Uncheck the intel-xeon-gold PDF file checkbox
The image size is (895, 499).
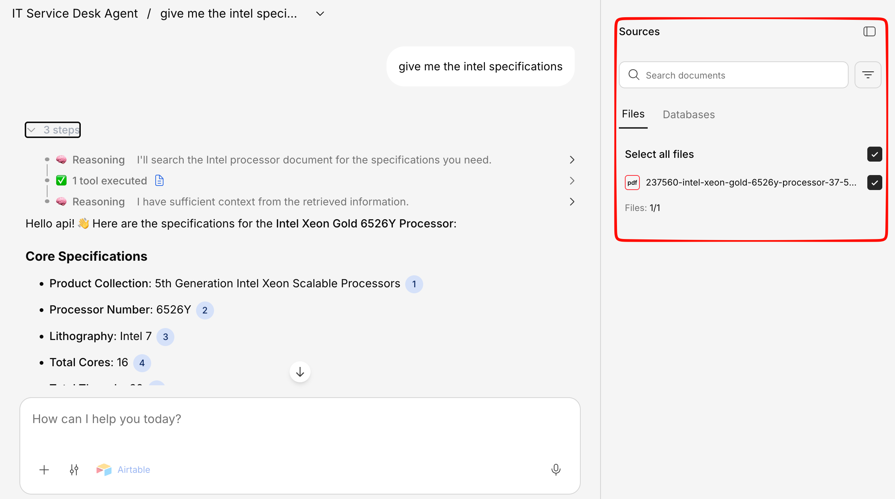874,183
